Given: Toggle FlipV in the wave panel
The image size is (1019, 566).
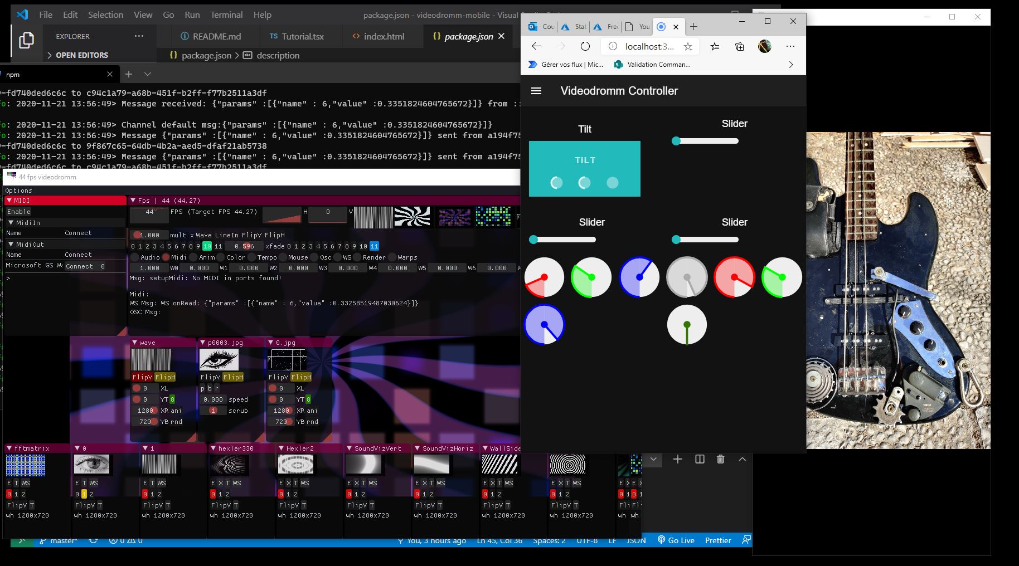Looking at the screenshot, I should [142, 377].
